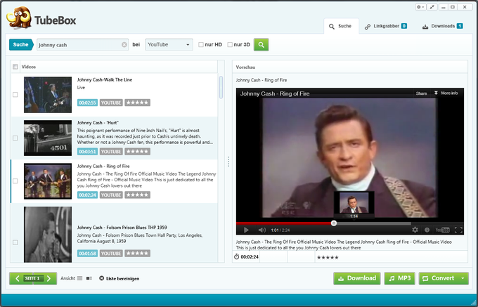Screen dimensions: 478x307
Task: Switch to the Downloads tab
Action: 443,26
